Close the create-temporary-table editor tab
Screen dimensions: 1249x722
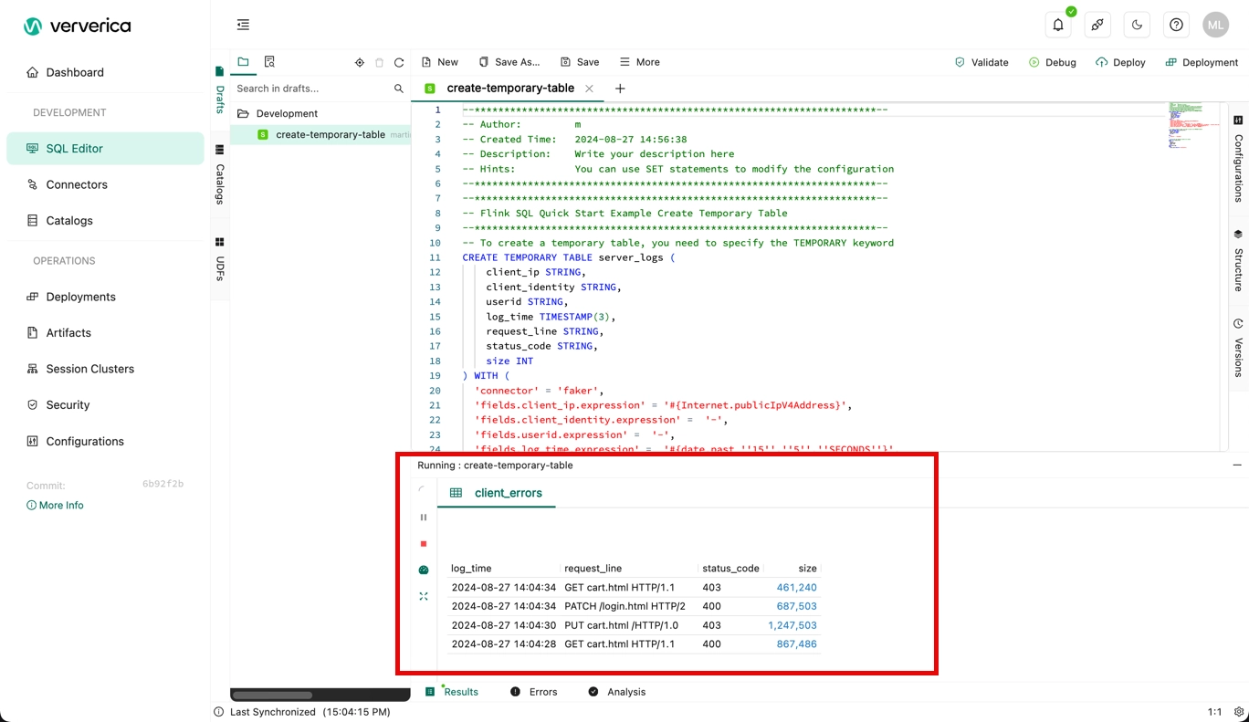click(x=590, y=89)
